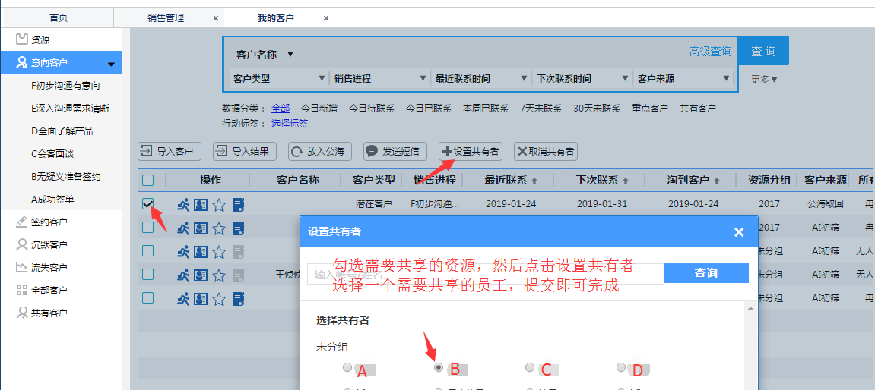
Task: Click the 全部客户 grid icon in the sidebar
Action: pyautogui.click(x=22, y=290)
